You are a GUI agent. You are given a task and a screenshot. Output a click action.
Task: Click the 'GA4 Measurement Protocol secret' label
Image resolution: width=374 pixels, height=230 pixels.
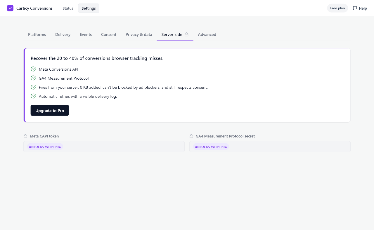coord(225,136)
